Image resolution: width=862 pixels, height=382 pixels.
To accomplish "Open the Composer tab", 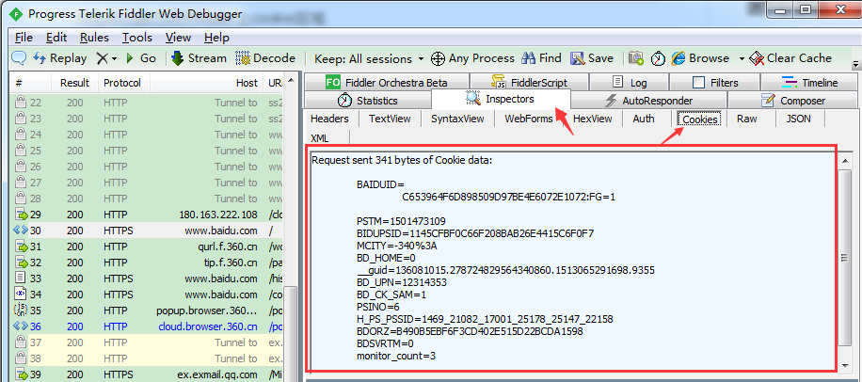I will coord(794,101).
